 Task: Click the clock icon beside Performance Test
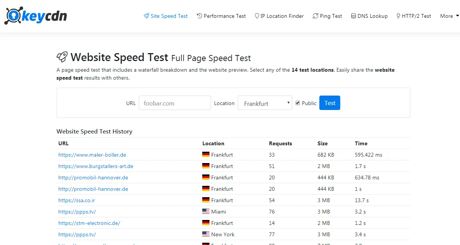(199, 16)
